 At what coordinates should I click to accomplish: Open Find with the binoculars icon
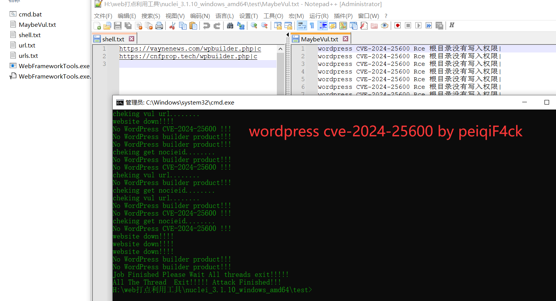coord(230,26)
